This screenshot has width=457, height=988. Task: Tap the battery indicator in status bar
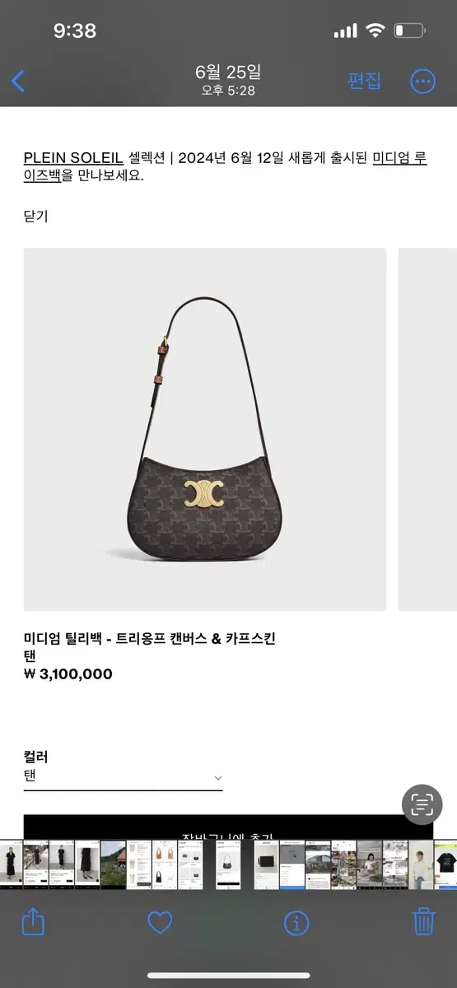click(410, 31)
